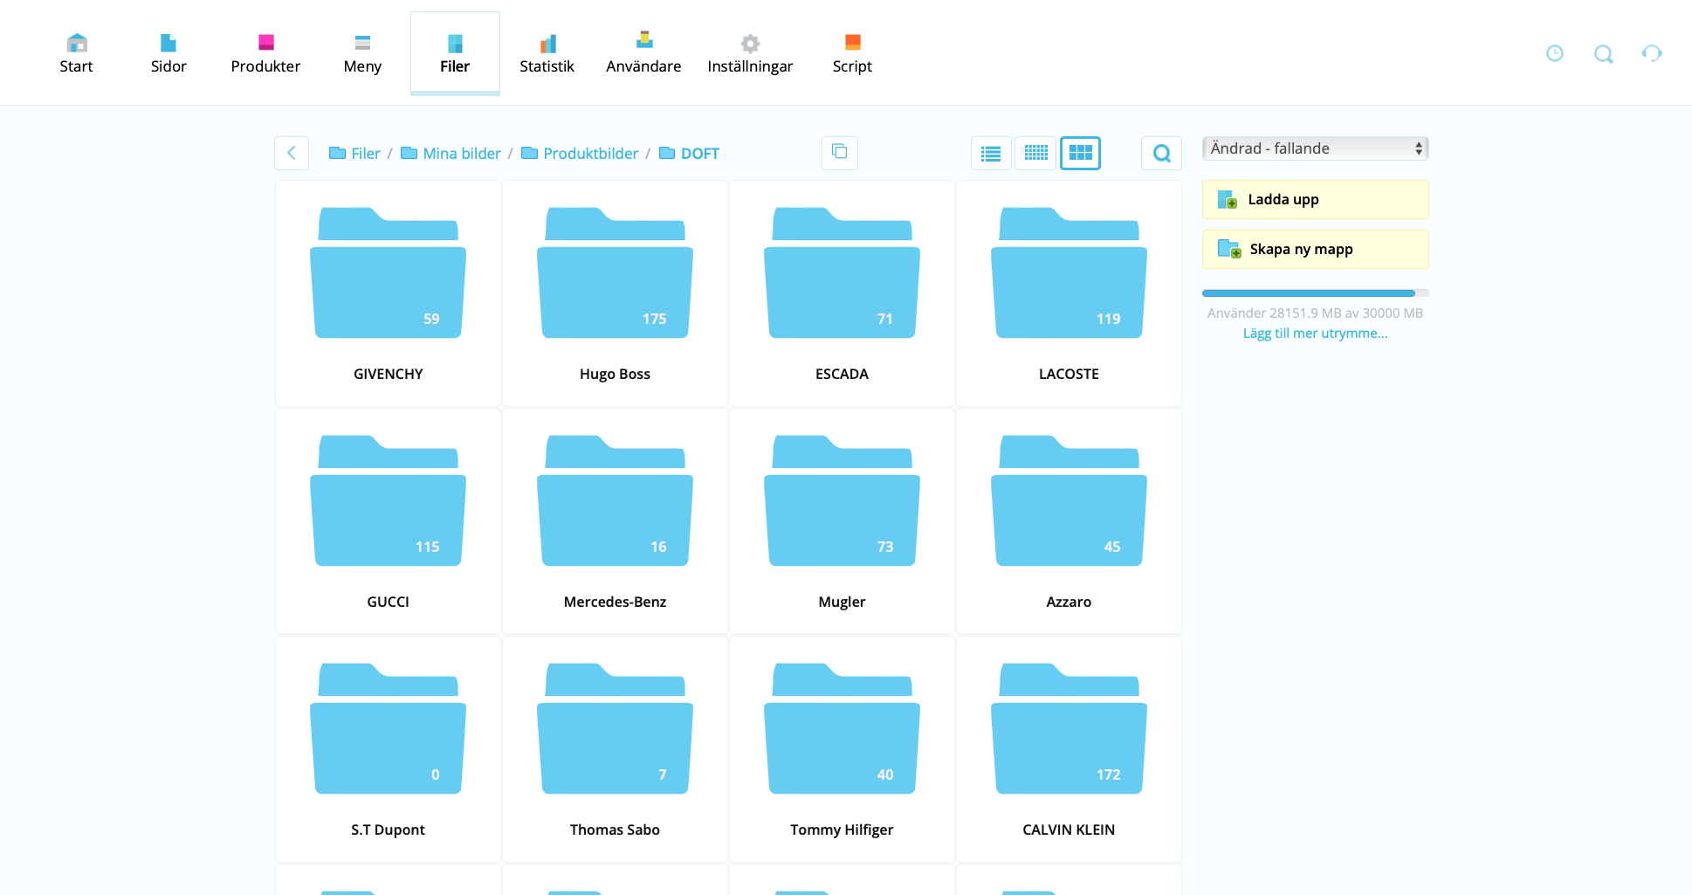The height and width of the screenshot is (895, 1692).
Task: Open Användare user management
Action: point(643,53)
